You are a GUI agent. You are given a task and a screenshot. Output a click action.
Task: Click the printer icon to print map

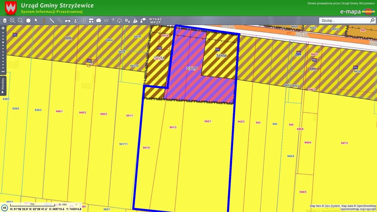click(68, 21)
